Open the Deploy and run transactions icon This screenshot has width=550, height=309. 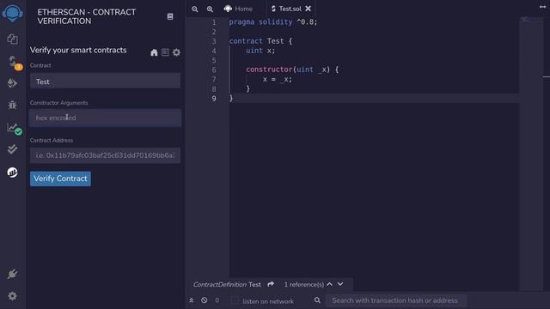12,83
